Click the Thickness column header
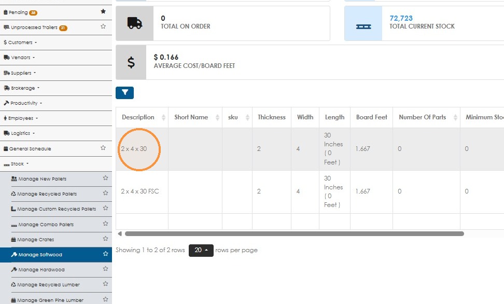504x304 pixels. tap(272, 117)
